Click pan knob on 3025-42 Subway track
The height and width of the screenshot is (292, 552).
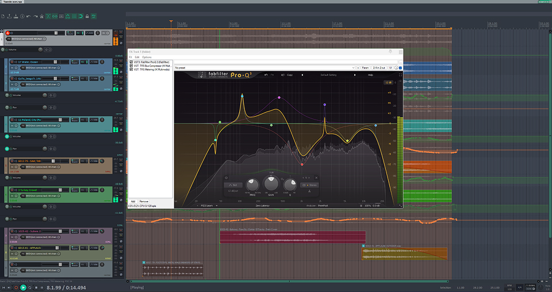click(x=102, y=231)
